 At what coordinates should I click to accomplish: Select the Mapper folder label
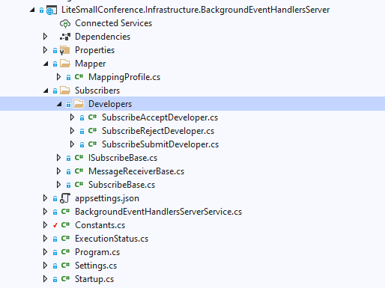click(90, 64)
